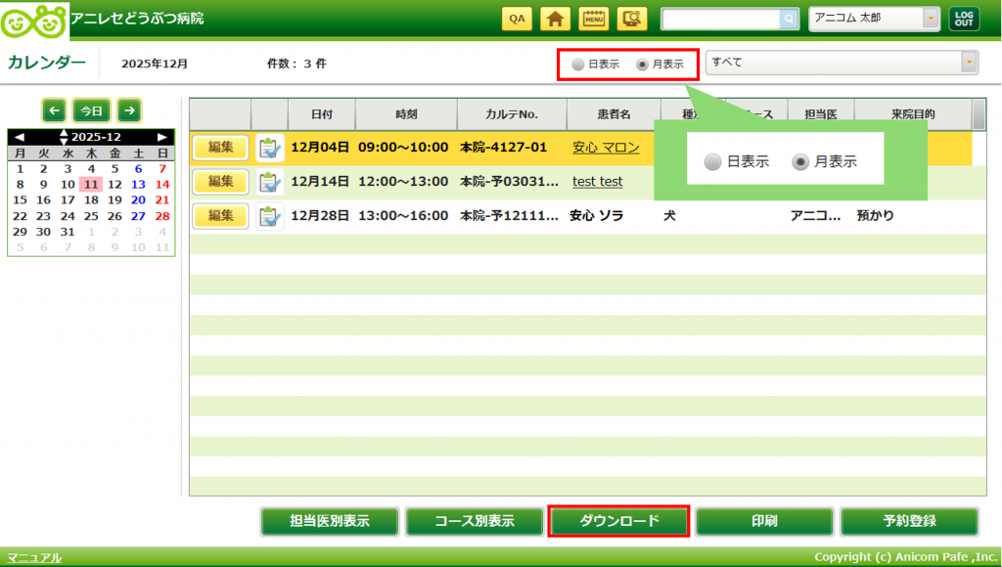
Task: Select date 11 highlighted in mini calendar
Action: point(90,184)
